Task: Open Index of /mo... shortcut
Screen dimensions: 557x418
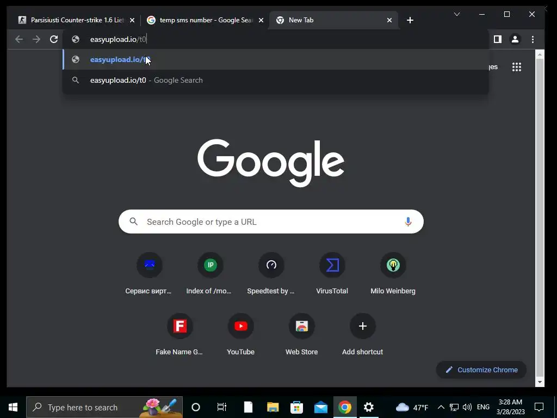Action: click(x=210, y=273)
